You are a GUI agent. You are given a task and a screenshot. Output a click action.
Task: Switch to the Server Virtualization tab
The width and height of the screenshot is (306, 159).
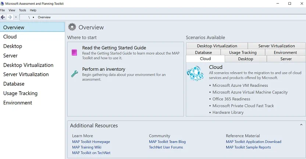[x=276, y=46]
